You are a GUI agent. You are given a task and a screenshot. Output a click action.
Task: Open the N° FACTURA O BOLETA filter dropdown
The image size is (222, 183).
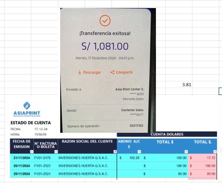56,152
